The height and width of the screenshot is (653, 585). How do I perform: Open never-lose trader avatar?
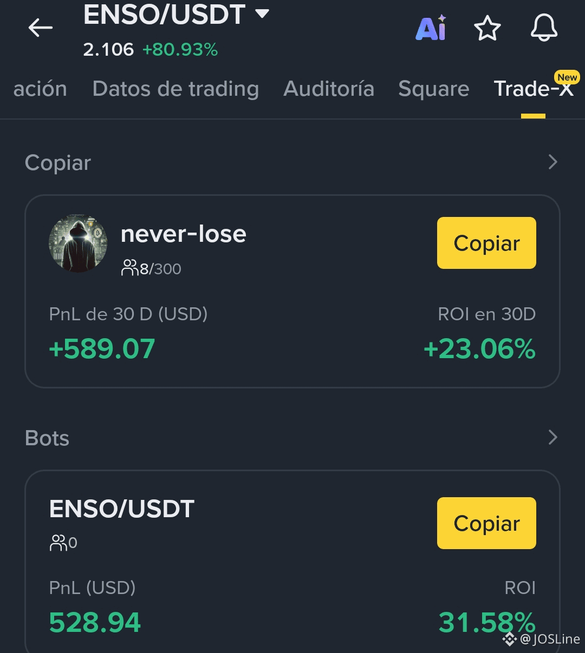pyautogui.click(x=78, y=243)
